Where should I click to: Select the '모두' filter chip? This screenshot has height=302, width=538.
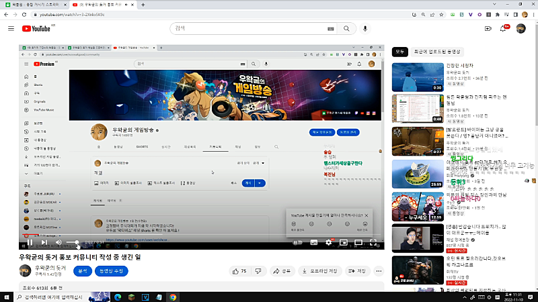click(x=400, y=51)
